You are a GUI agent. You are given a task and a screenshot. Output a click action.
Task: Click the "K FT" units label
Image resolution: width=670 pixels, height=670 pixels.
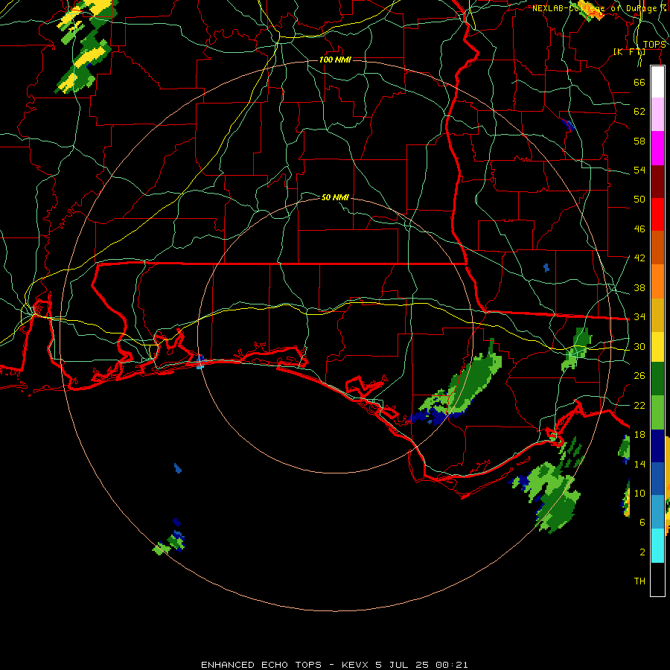coord(629,52)
